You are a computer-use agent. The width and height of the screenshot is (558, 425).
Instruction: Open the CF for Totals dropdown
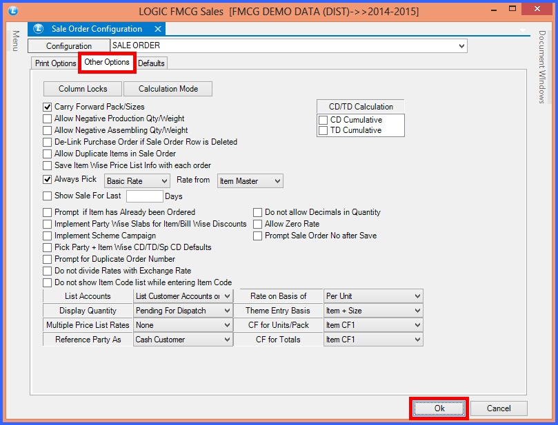(x=373, y=340)
